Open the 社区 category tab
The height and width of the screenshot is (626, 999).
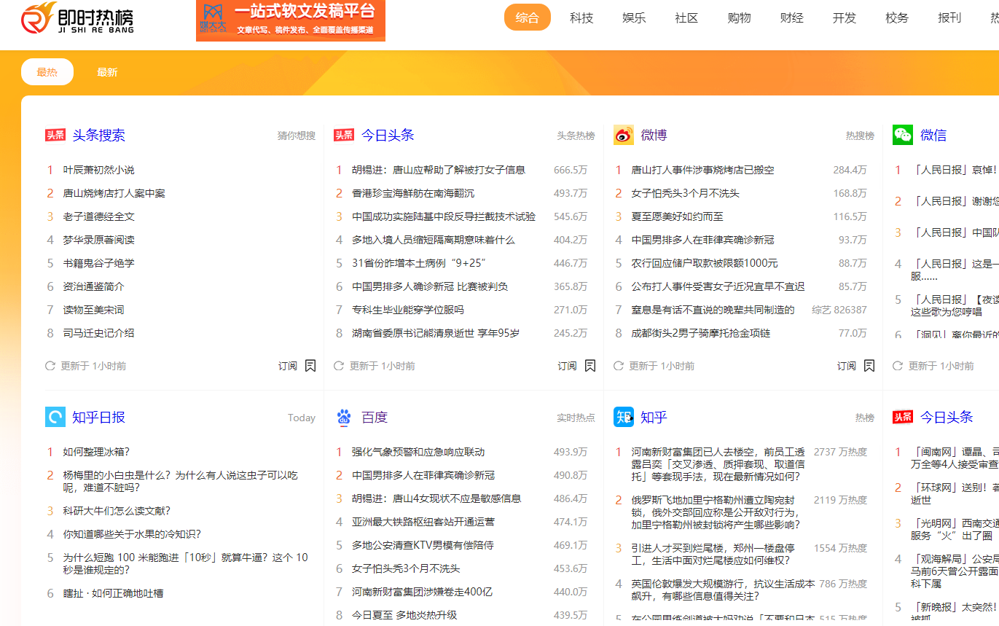pos(686,17)
